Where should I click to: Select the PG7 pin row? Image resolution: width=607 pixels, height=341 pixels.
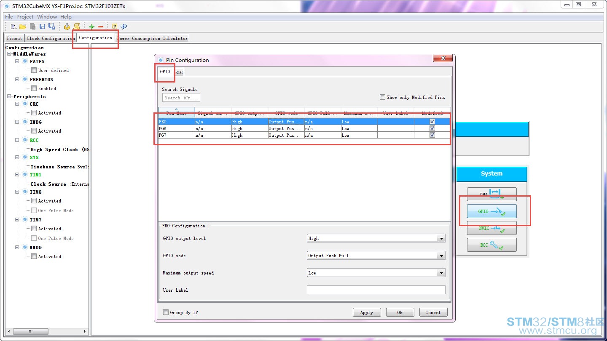304,135
